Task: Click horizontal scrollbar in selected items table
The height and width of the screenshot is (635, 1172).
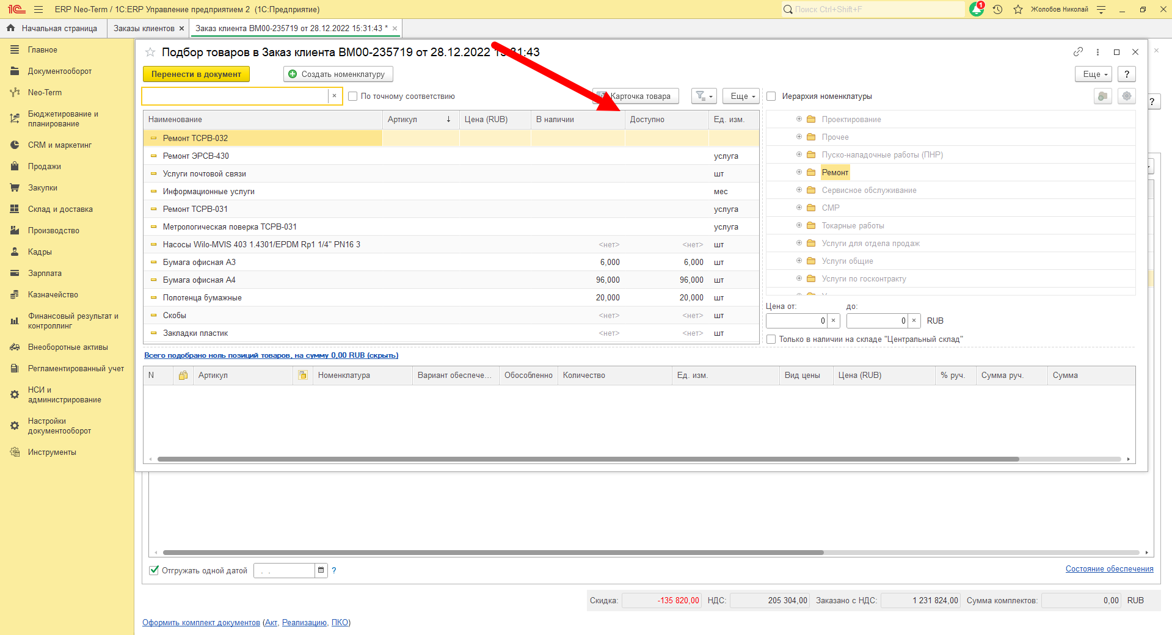Action: tap(588, 459)
